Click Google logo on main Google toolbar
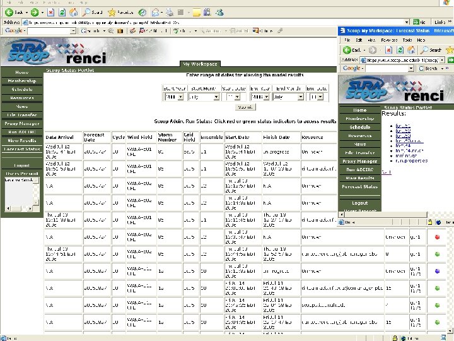 click(x=14, y=31)
